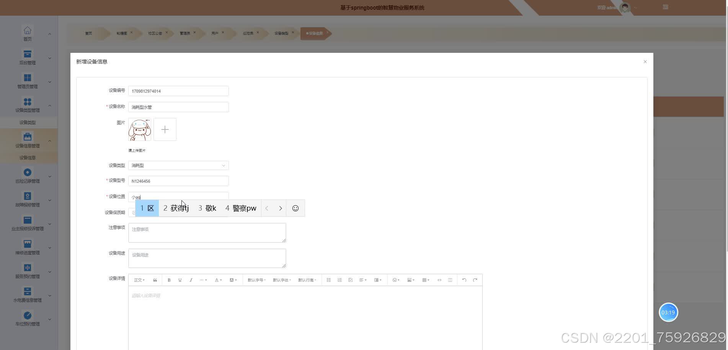Open the 默认字号 font size dropdown
The width and height of the screenshot is (728, 350).
(x=256, y=280)
